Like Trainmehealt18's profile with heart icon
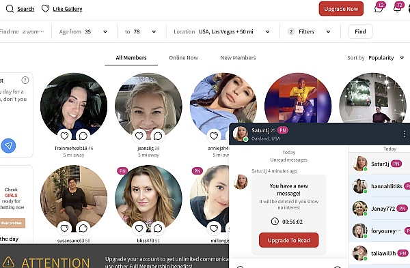Screen dimensions: 410x268 65,136
